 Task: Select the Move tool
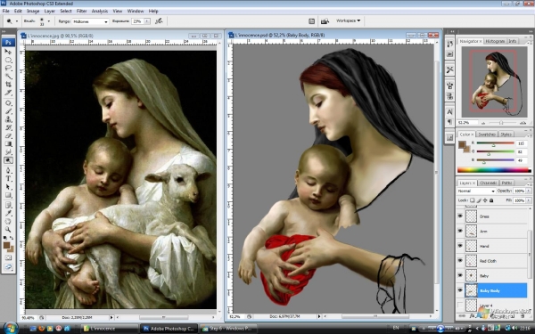pyautogui.click(x=8, y=52)
